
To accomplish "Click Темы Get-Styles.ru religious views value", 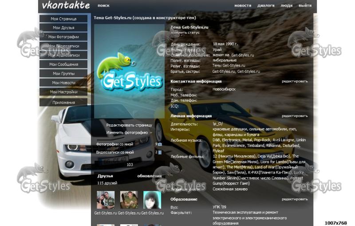I will coord(229,65).
